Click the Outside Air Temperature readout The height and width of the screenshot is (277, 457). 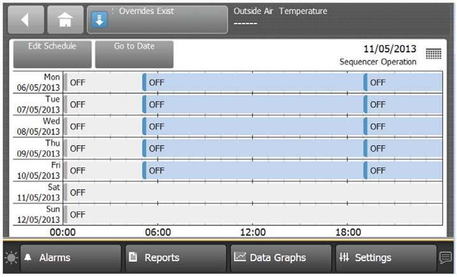[x=280, y=17]
